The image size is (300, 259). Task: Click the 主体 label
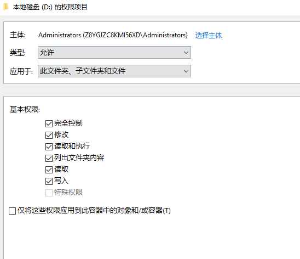coord(18,35)
